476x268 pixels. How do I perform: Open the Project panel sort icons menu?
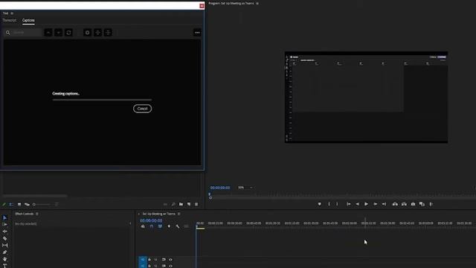57,205
